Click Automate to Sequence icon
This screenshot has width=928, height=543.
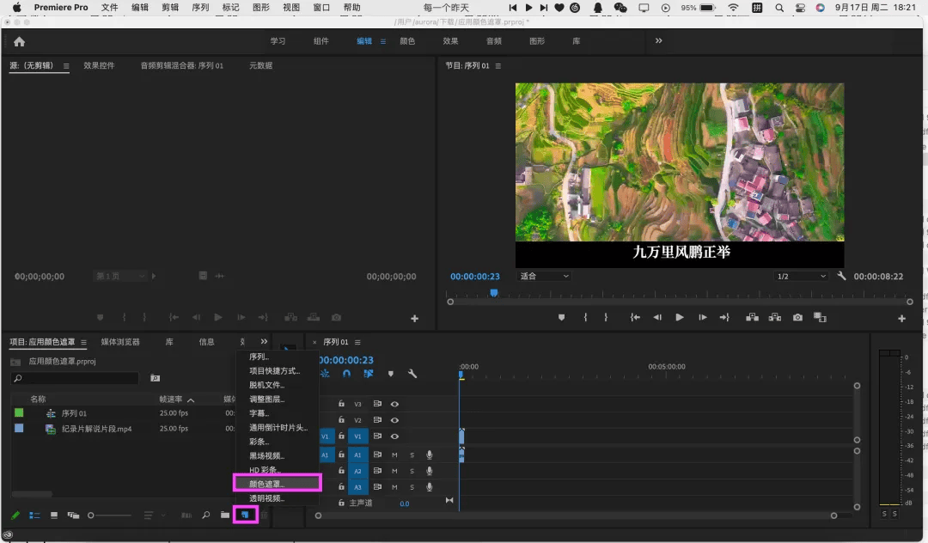186,516
